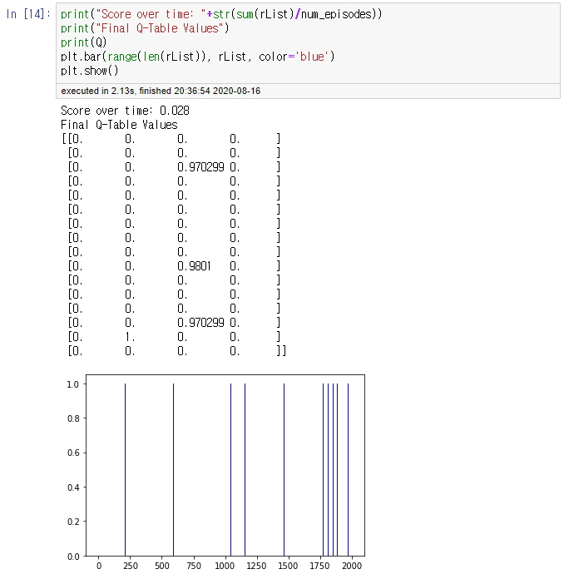
Task: Click output text Score over time: 0.028
Action: [x=125, y=111]
